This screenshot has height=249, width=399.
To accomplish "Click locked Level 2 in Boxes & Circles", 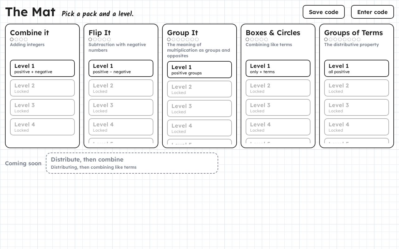I will [x=278, y=88].
